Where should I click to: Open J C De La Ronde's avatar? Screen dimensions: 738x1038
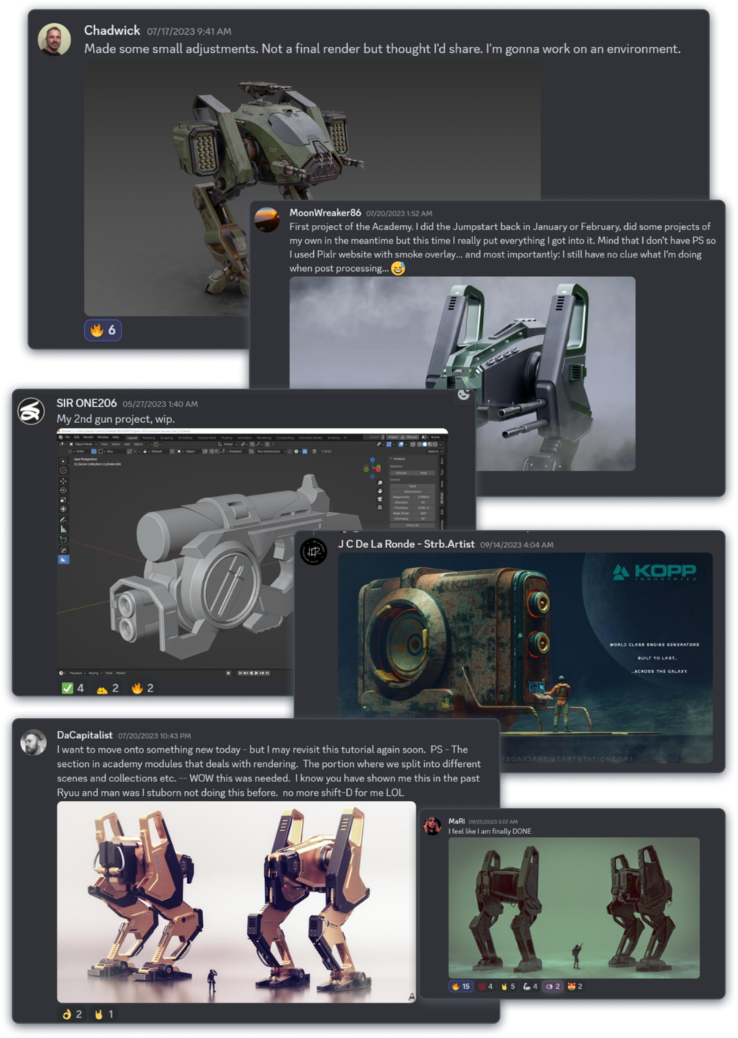(313, 551)
